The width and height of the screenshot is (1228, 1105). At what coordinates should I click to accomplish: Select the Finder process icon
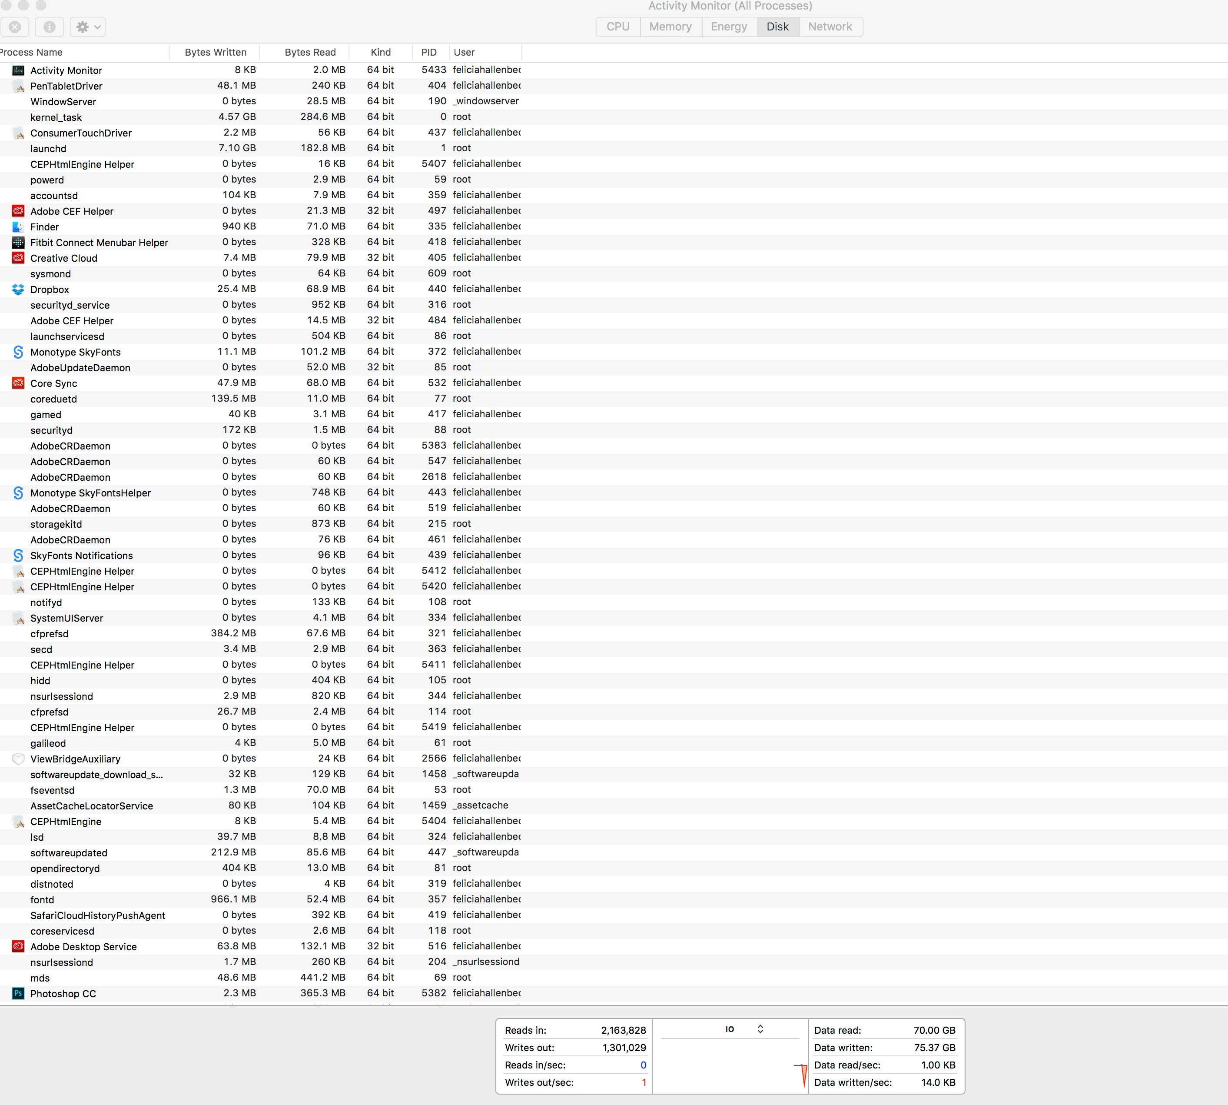tap(18, 226)
